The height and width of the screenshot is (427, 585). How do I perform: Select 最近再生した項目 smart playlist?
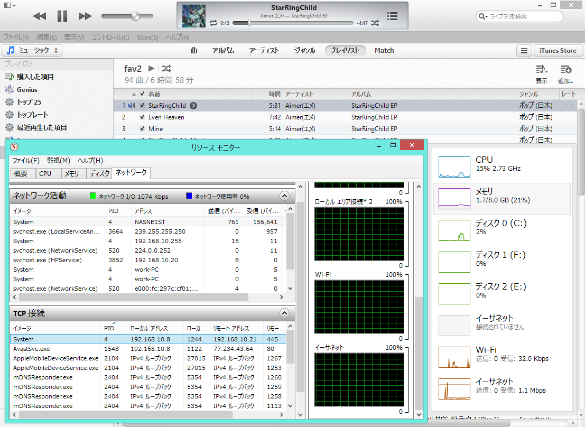pyautogui.click(x=41, y=128)
